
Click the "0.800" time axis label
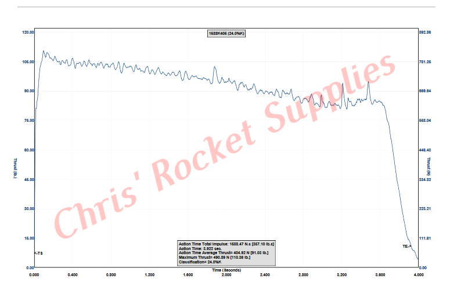(111, 274)
